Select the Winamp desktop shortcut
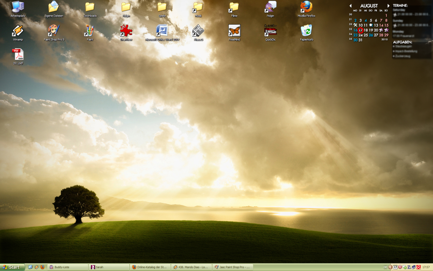The width and height of the screenshot is (433, 271). pos(18,33)
